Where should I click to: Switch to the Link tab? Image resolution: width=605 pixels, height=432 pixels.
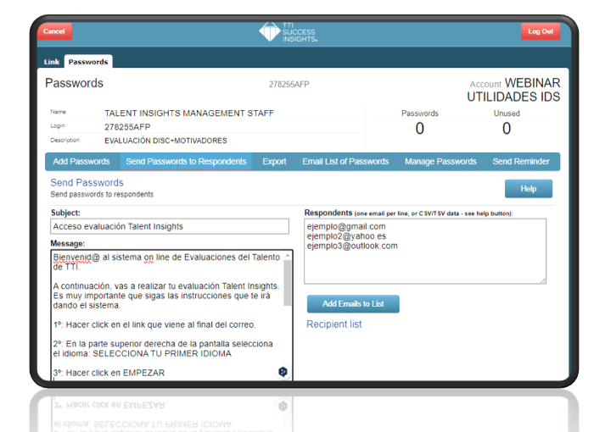[52, 62]
